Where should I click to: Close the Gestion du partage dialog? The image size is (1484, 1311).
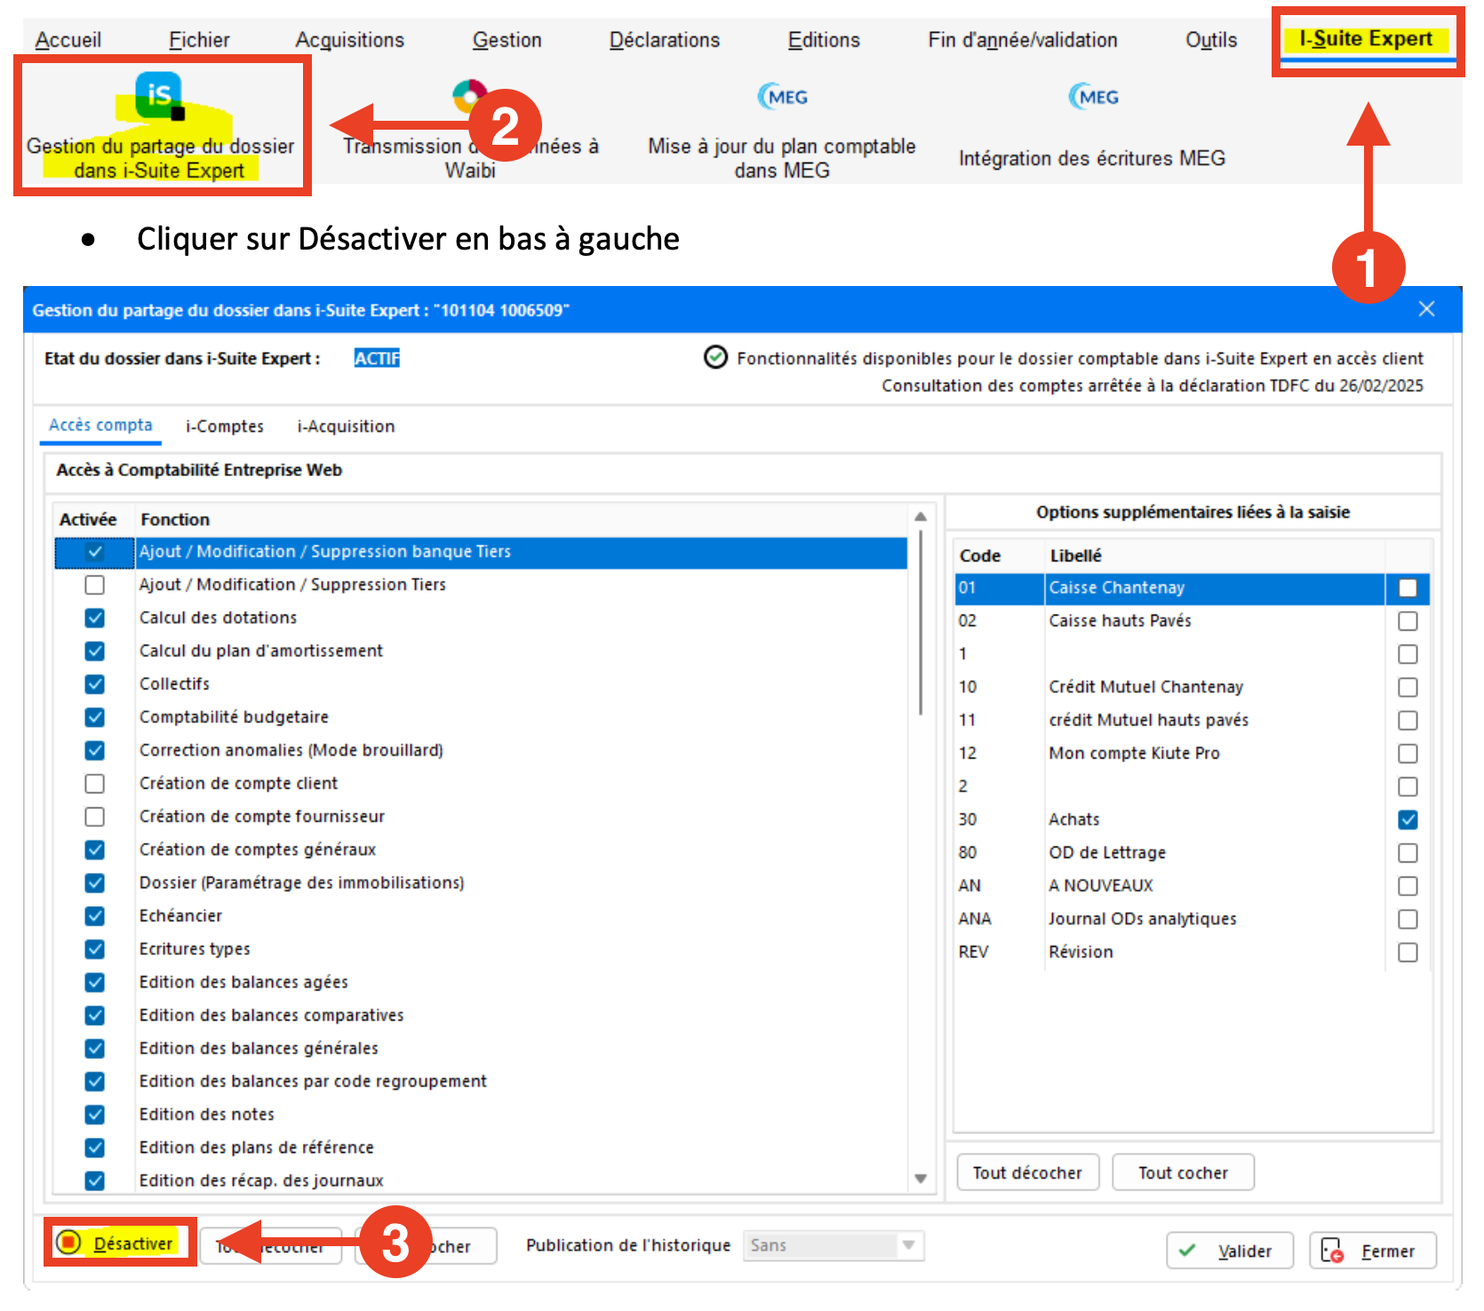pyautogui.click(x=1427, y=309)
